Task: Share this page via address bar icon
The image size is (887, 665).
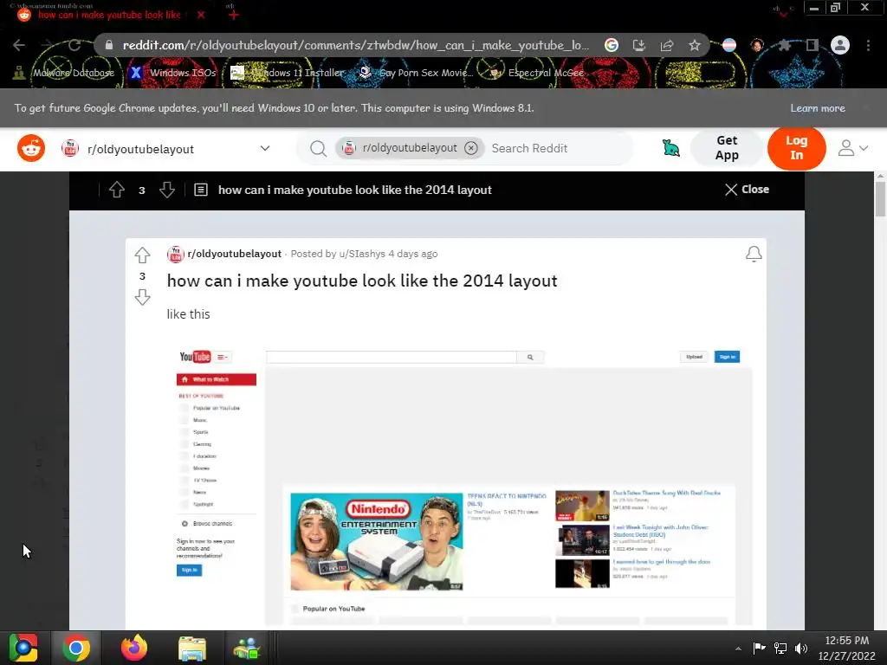Action: tap(666, 45)
